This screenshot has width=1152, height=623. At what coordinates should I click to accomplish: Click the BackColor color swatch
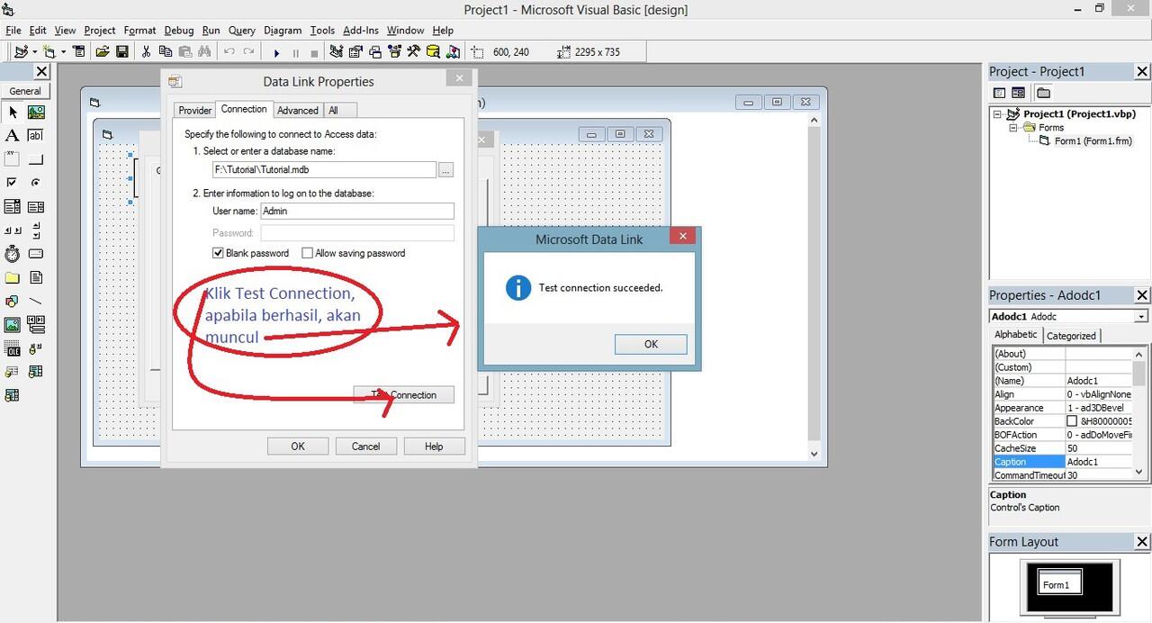(1072, 421)
